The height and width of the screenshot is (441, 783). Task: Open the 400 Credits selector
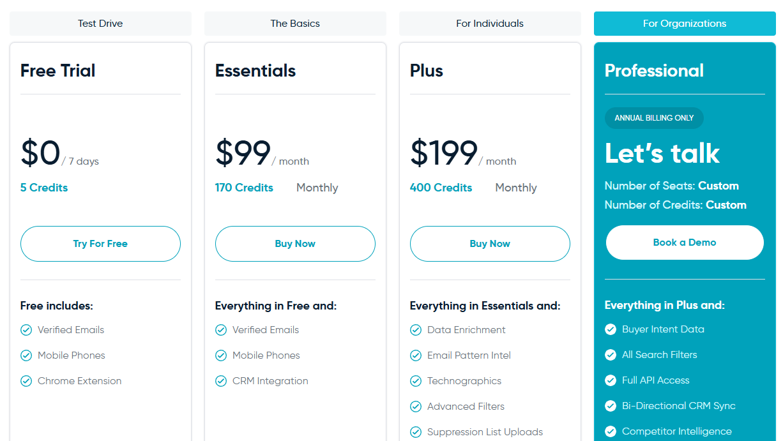pyautogui.click(x=441, y=188)
